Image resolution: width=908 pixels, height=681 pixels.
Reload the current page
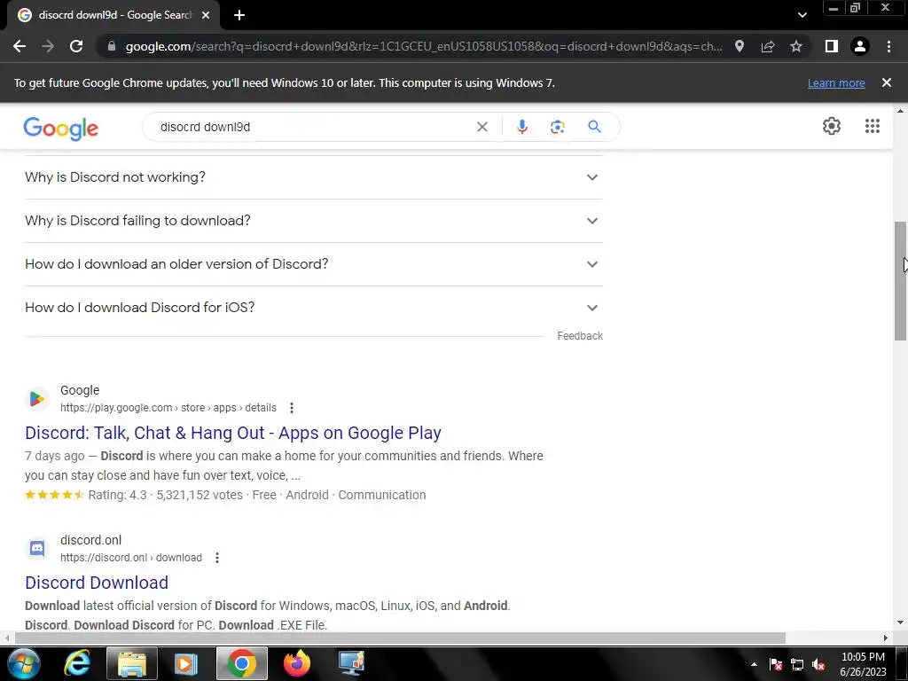coord(76,46)
